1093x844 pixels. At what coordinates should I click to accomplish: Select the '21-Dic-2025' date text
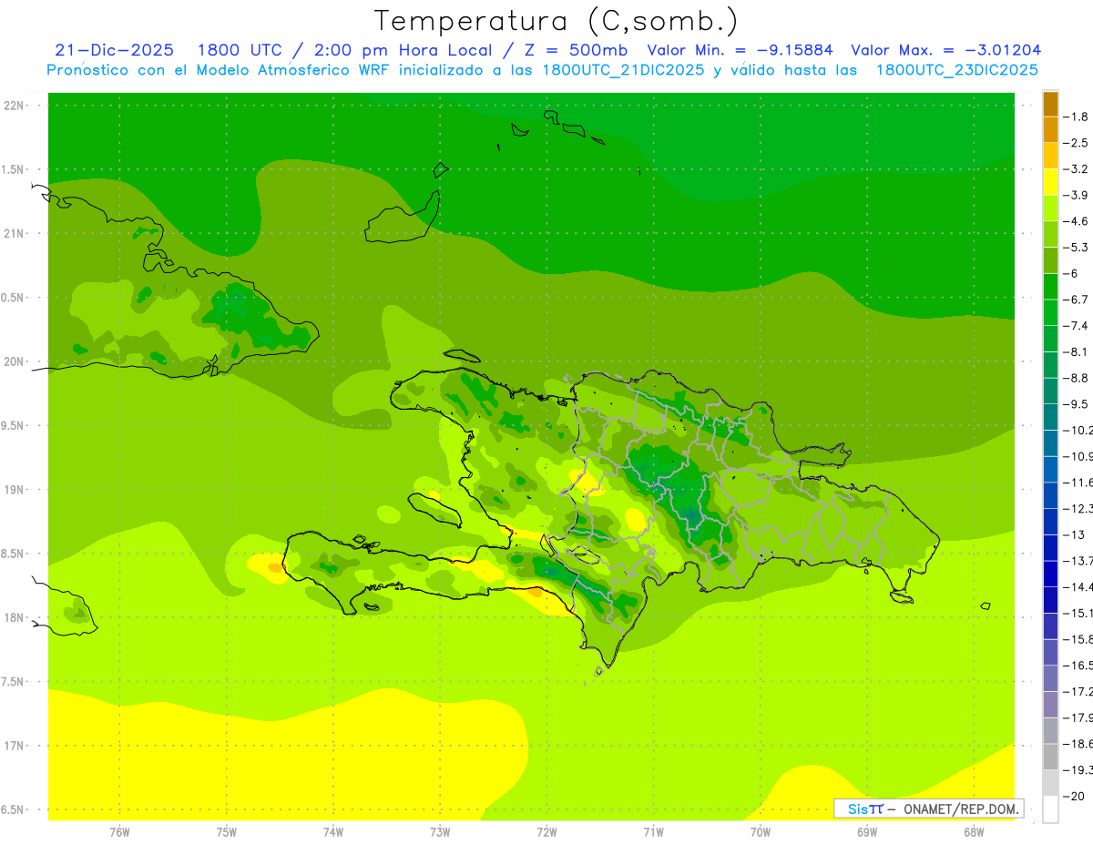(x=116, y=50)
